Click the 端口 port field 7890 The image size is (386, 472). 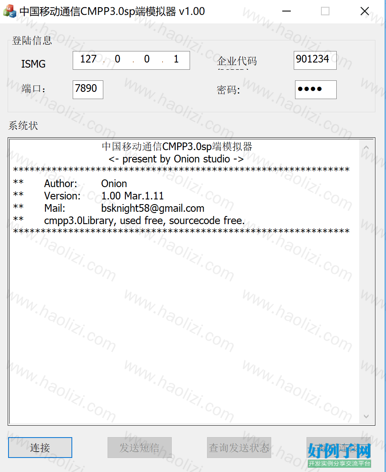coord(88,89)
